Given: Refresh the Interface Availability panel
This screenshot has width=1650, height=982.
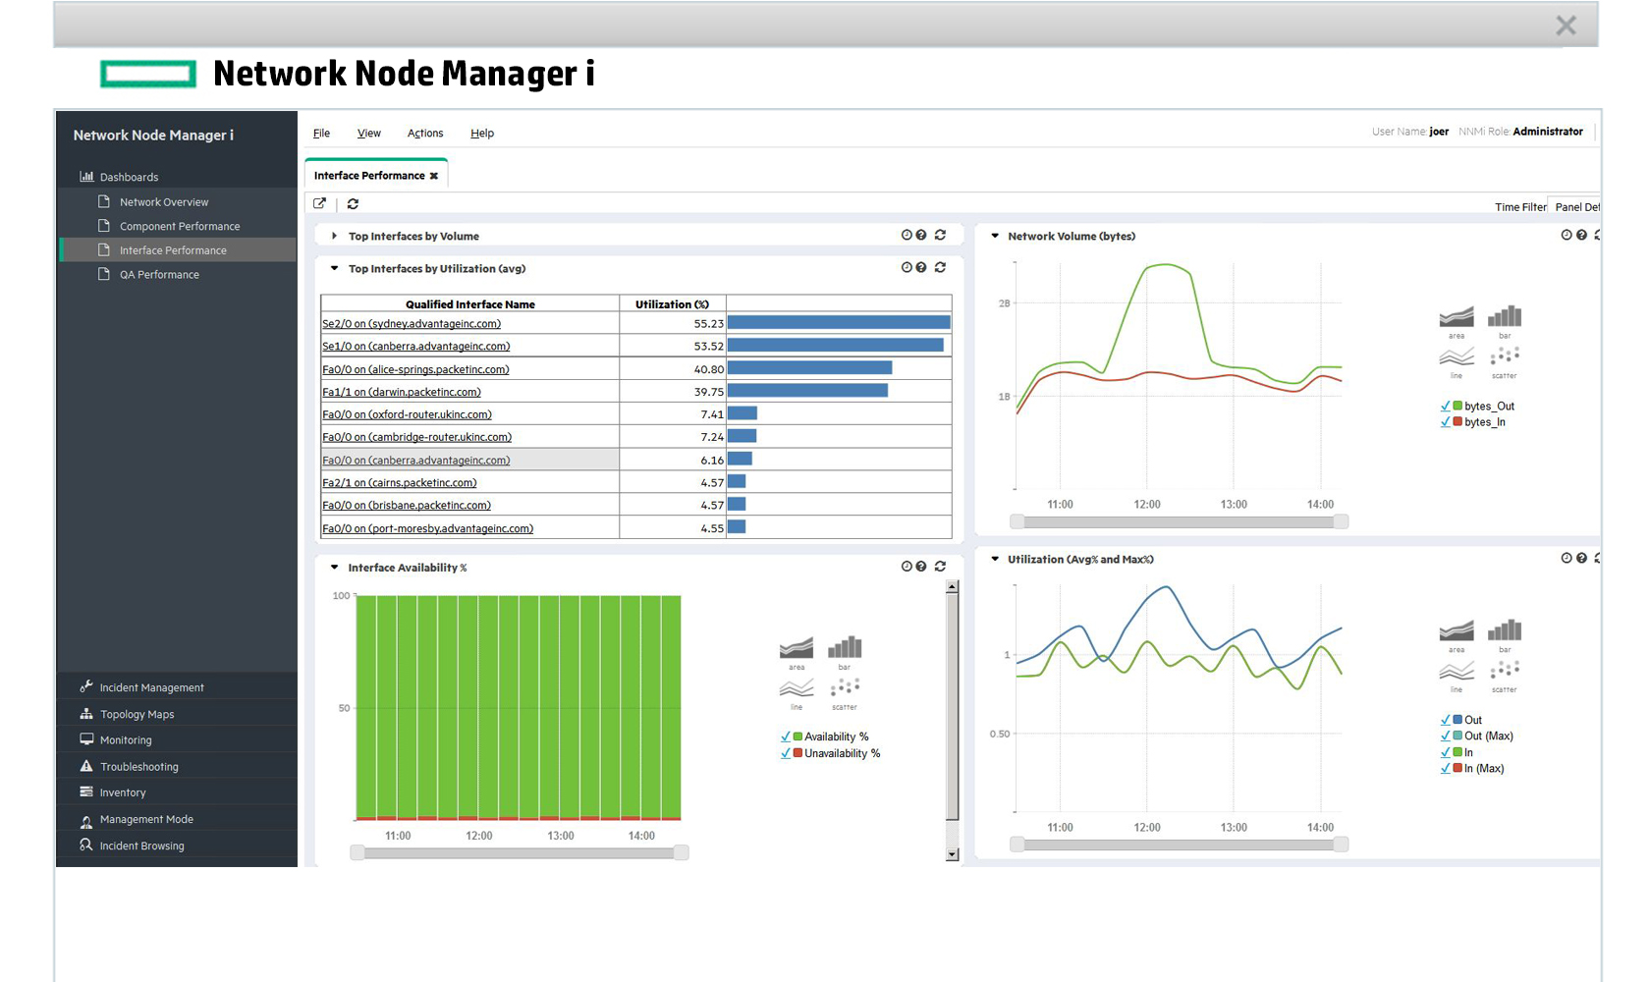Looking at the screenshot, I should click(940, 566).
